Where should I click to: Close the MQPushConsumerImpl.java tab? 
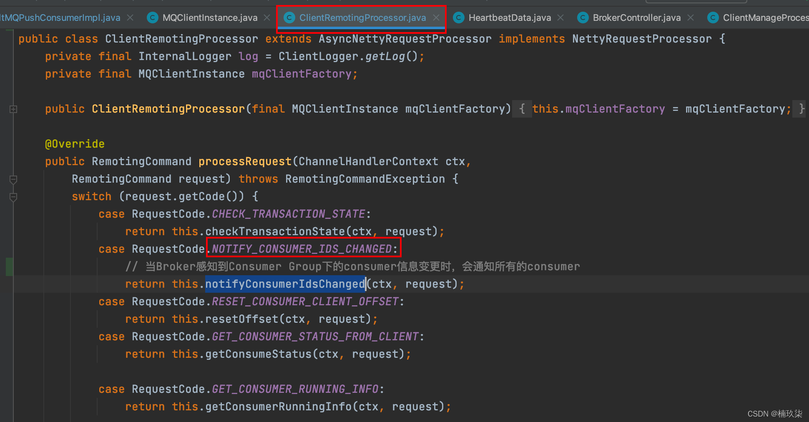coord(130,18)
